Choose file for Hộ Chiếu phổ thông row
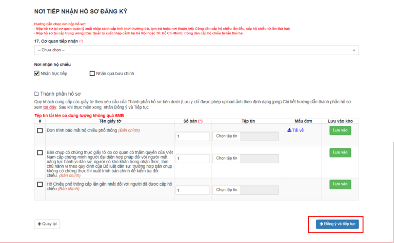This screenshot has width=394, height=243. (227, 190)
